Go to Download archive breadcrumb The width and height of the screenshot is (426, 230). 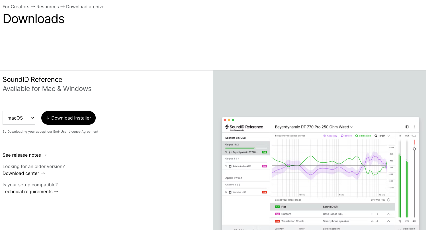(85, 7)
